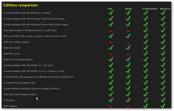Click the NTFS file system support row label
The width and height of the screenshot is (174, 111).
[16, 42]
